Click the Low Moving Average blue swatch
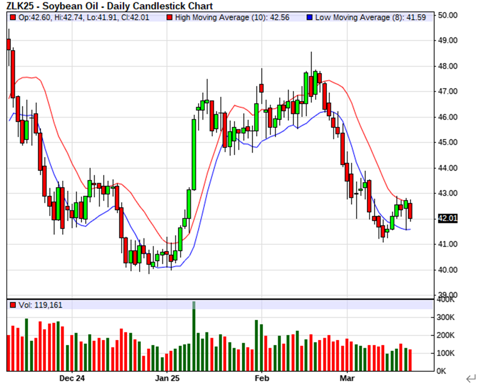The width and height of the screenshot is (499, 385). pyautogui.click(x=309, y=18)
